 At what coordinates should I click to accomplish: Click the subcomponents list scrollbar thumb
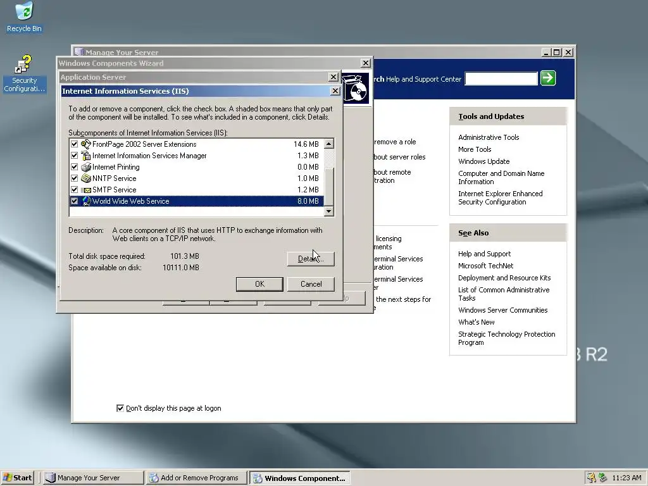[x=329, y=187]
